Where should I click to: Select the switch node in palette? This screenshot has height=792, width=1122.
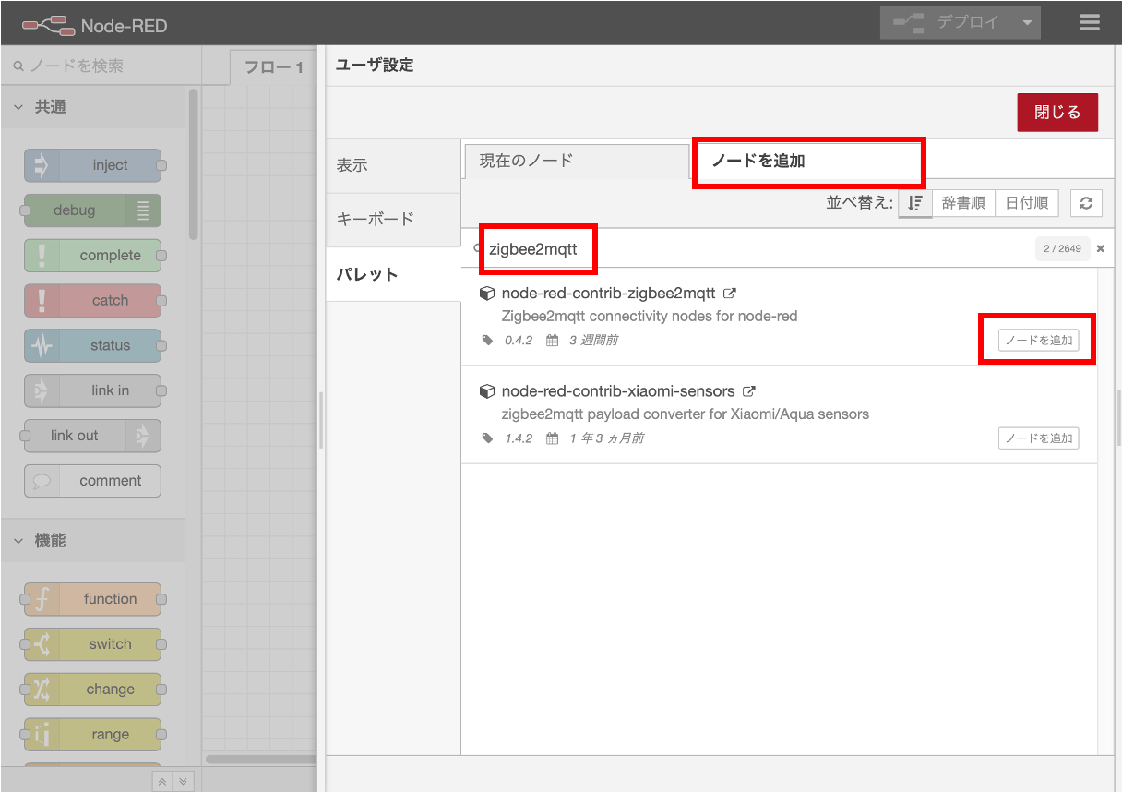coord(92,644)
